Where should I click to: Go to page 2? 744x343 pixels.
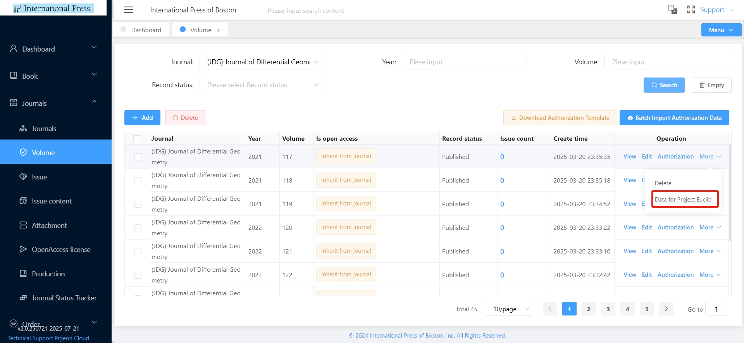pos(589,309)
